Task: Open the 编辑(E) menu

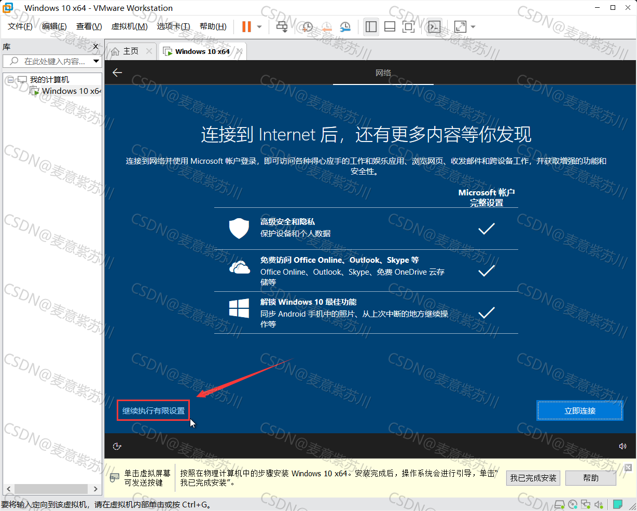Action: (54, 26)
